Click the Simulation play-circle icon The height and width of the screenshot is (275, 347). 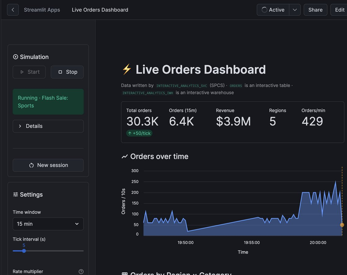tap(16, 57)
